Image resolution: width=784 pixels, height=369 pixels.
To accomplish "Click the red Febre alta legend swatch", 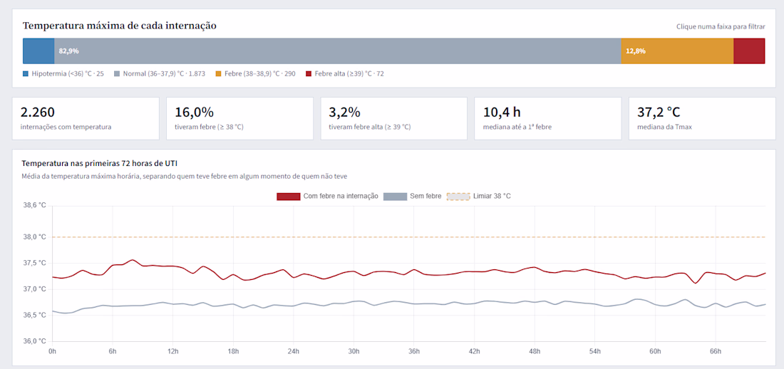I will coord(309,74).
